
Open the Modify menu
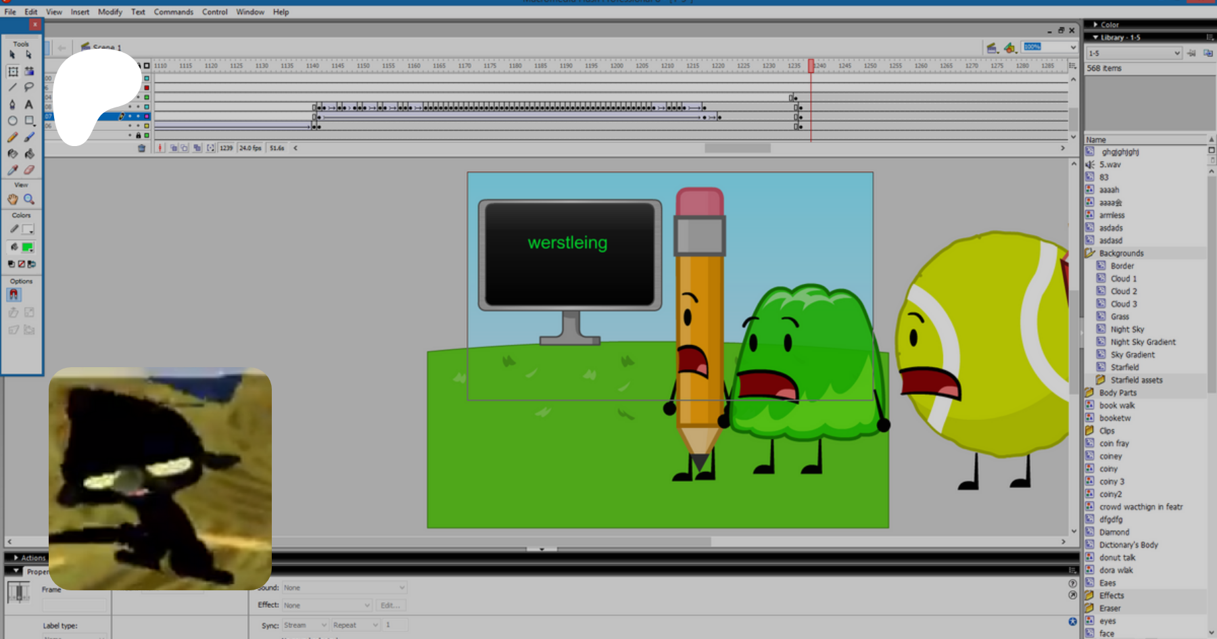point(110,12)
